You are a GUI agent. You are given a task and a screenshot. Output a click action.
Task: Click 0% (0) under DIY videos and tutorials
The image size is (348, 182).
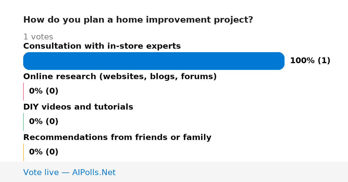(x=44, y=121)
